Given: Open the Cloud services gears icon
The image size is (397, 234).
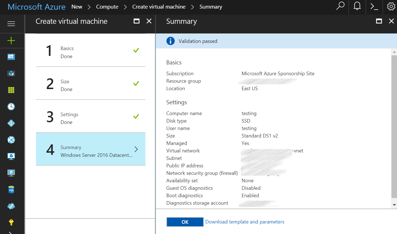Looking at the screenshot, I should 11,206.
